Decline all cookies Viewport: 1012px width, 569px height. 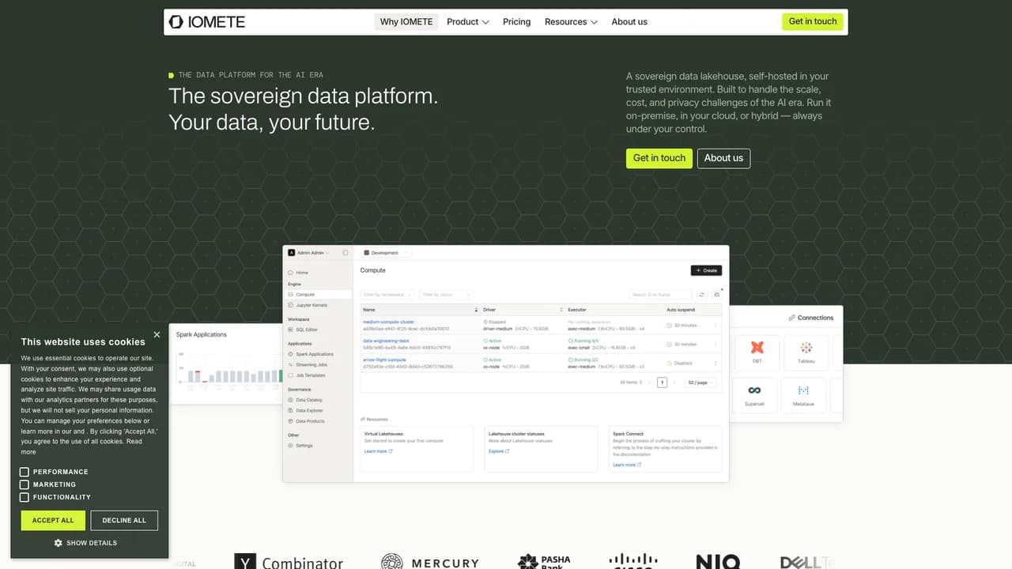click(124, 520)
